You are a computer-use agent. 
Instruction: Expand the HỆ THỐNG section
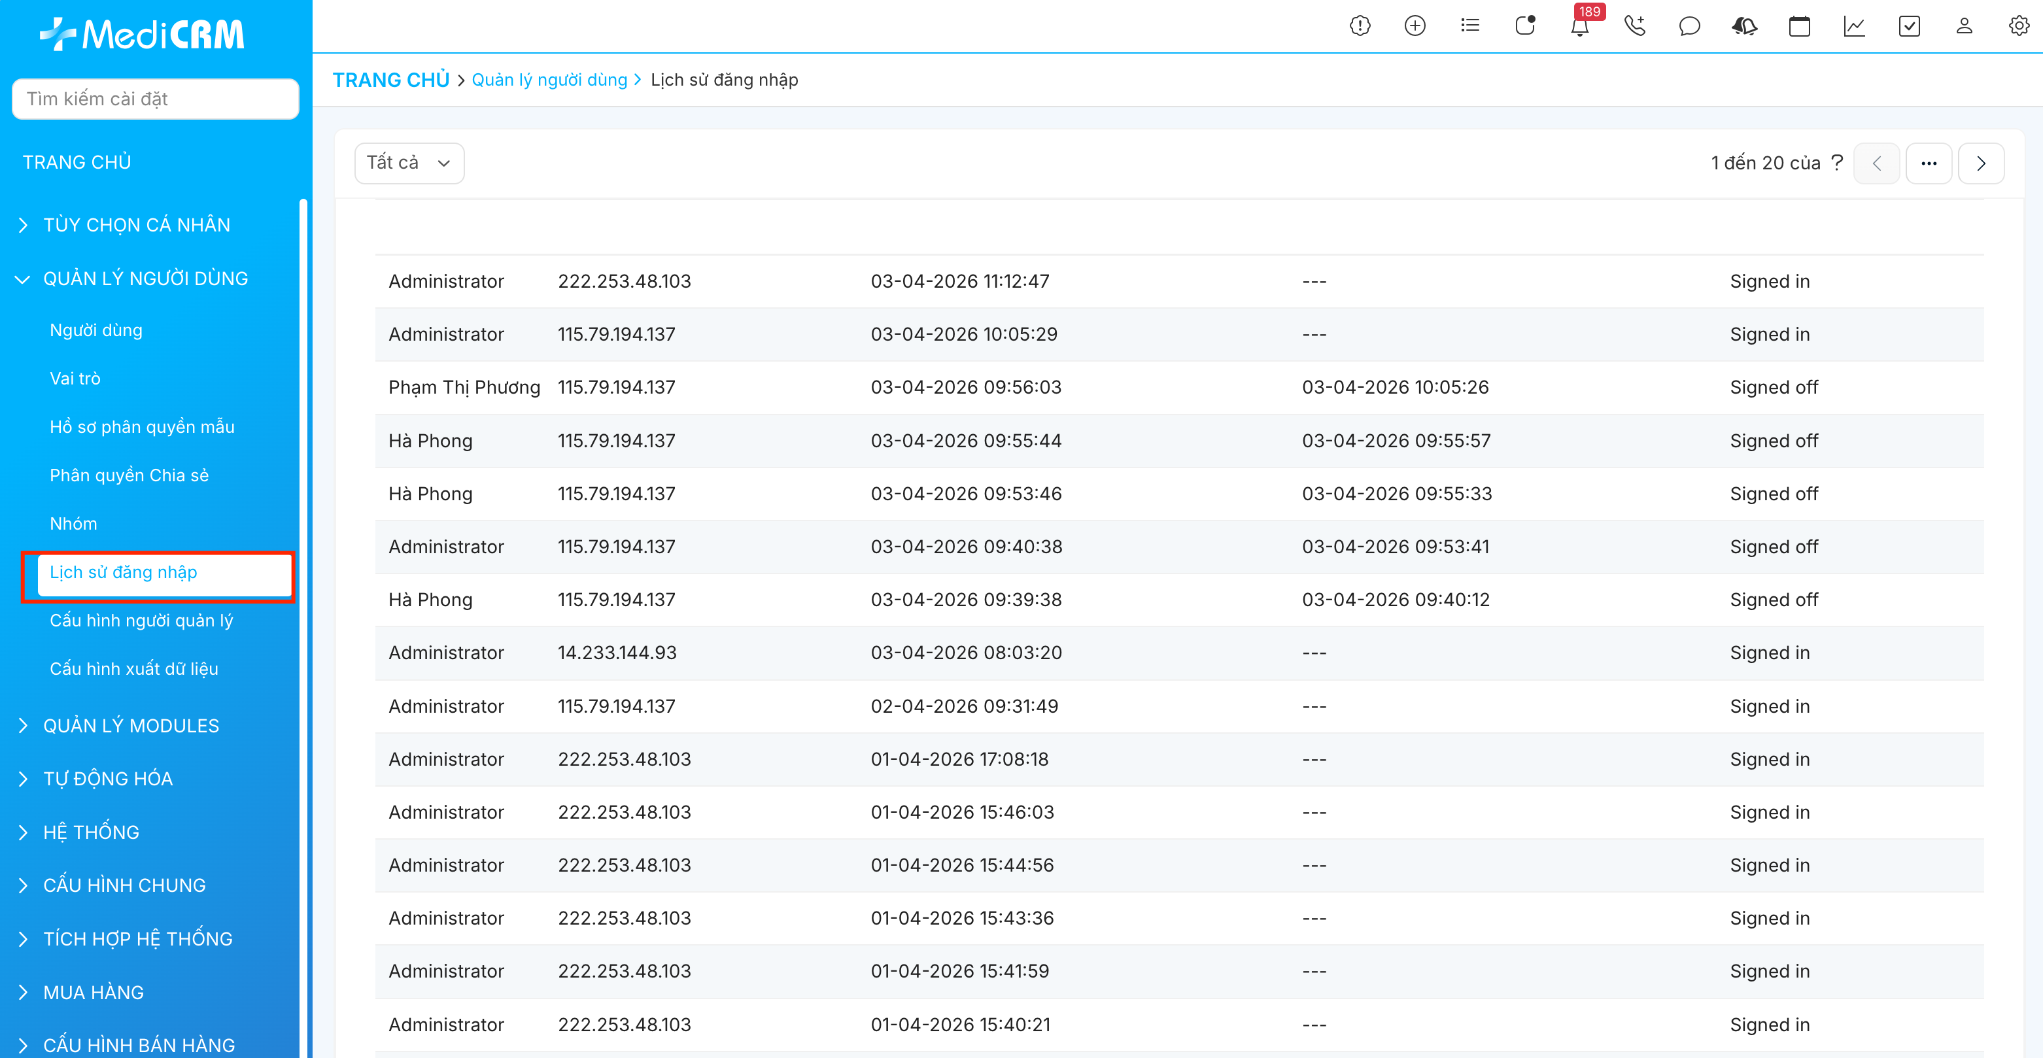click(x=91, y=832)
